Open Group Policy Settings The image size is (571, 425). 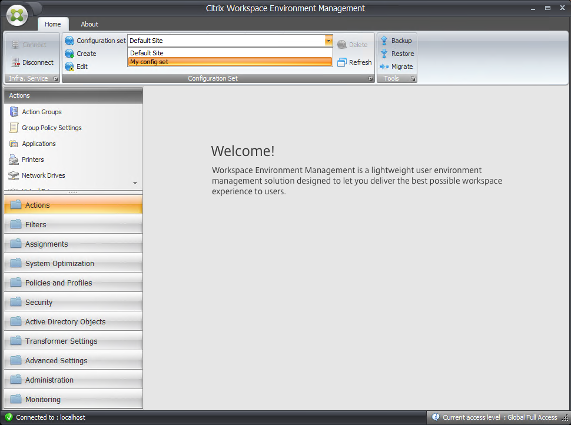(x=12, y=127)
